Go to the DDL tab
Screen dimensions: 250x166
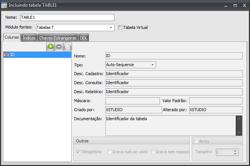coord(84,38)
